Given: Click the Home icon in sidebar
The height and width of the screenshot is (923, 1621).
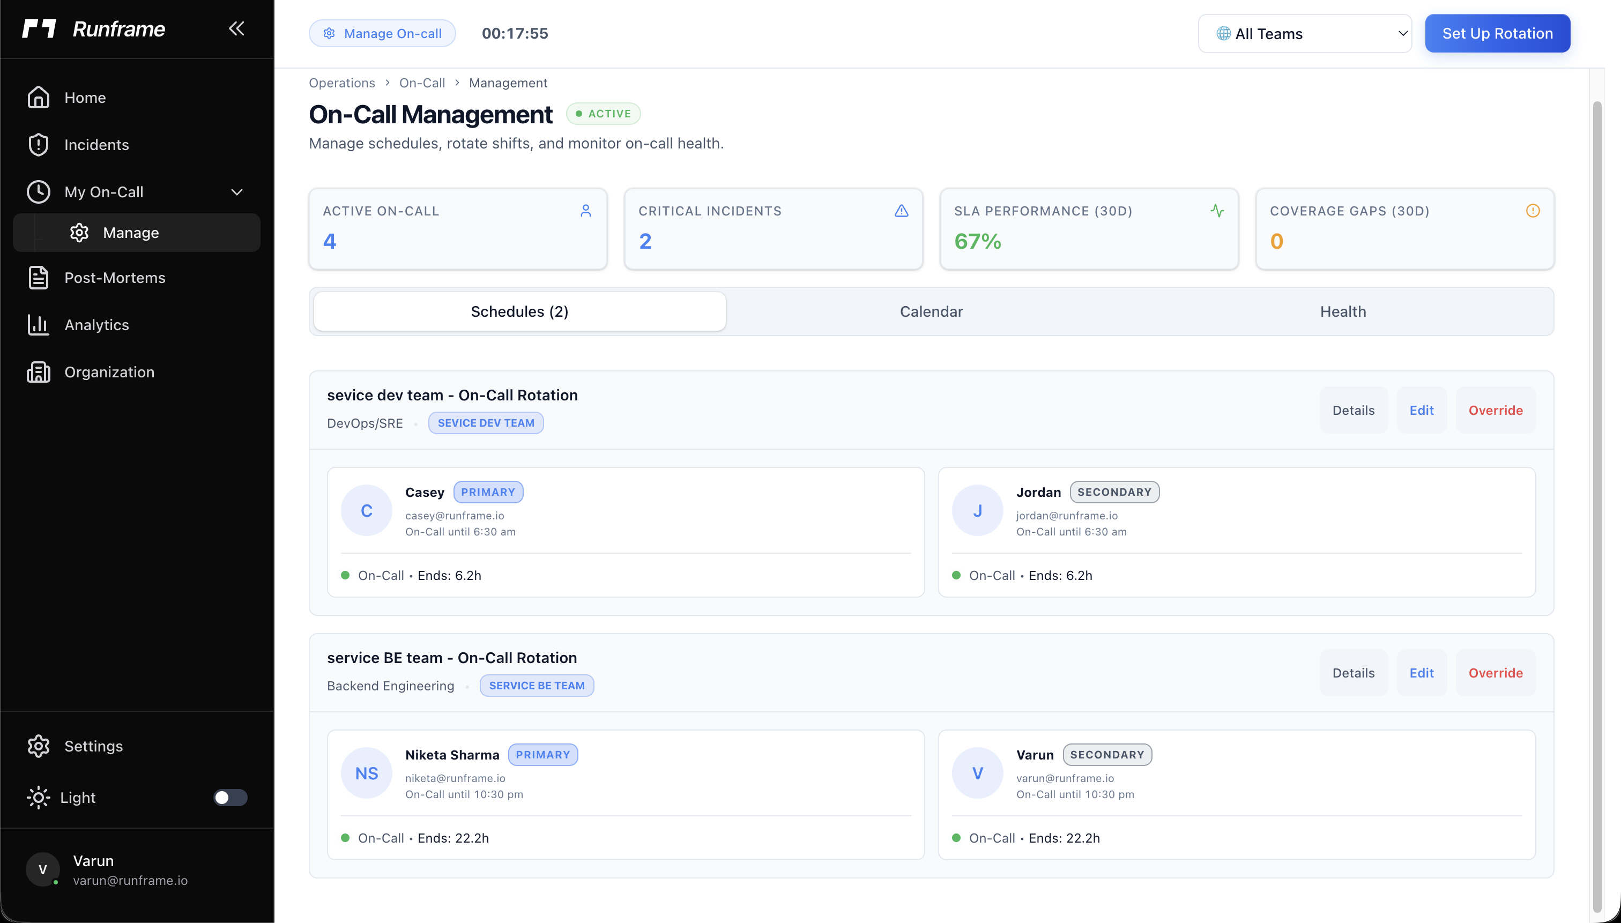Looking at the screenshot, I should coord(38,98).
